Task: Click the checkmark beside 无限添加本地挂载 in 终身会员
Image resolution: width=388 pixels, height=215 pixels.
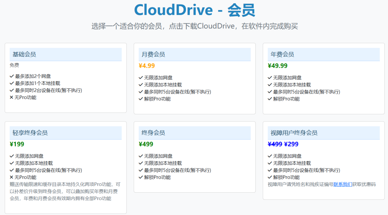Action: (x=141, y=163)
